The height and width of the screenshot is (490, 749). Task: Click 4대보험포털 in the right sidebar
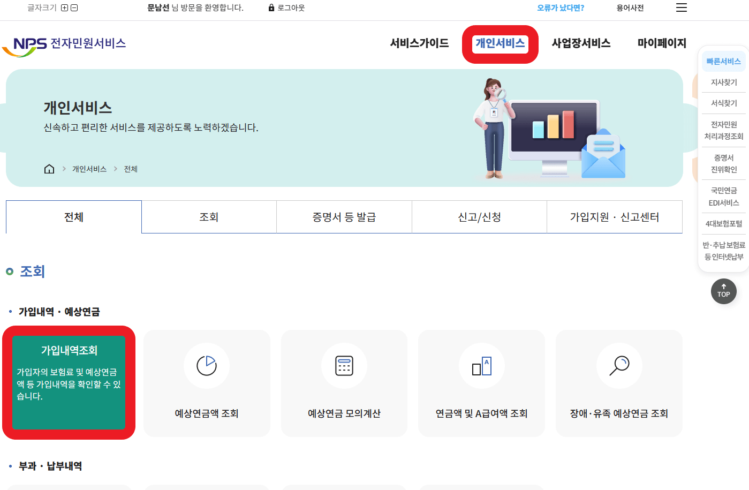pyautogui.click(x=723, y=224)
